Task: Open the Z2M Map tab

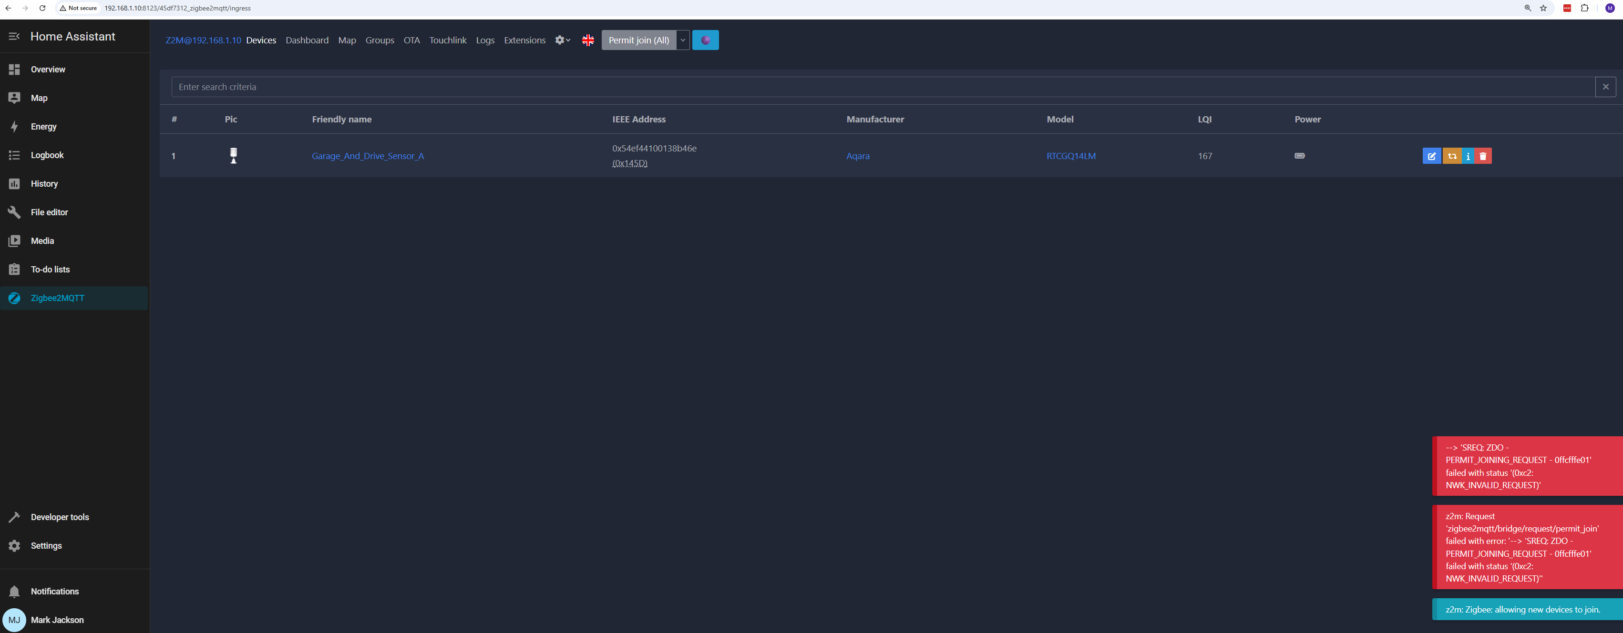Action: coord(347,40)
